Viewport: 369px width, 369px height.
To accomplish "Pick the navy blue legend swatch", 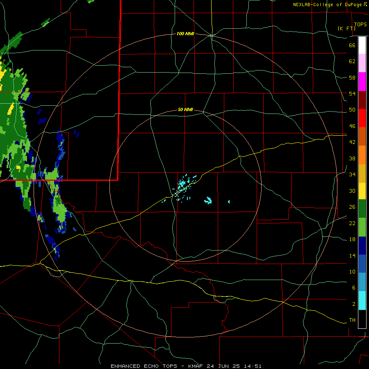I will click(x=362, y=246).
